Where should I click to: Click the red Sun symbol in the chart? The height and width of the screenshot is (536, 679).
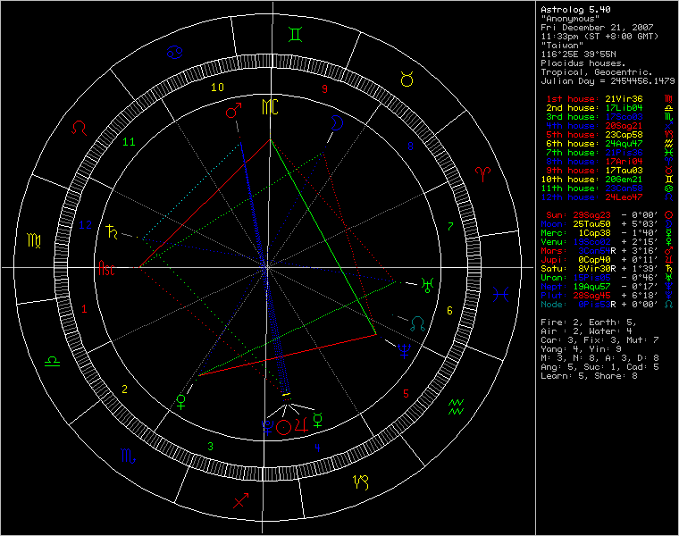coord(283,427)
